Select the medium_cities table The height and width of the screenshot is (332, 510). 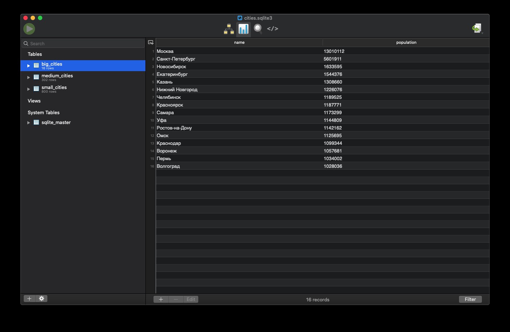83,77
